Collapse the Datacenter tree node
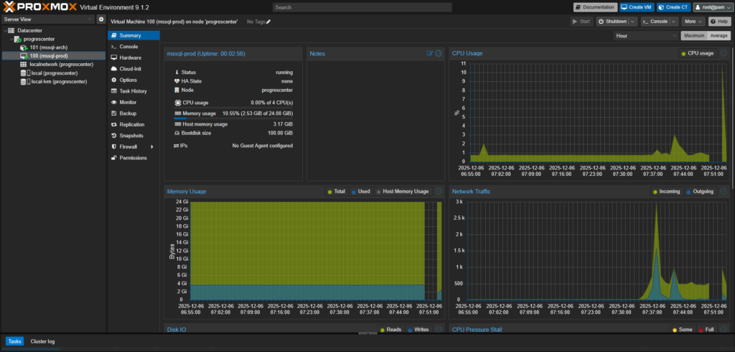This screenshot has width=735, height=352. pyautogui.click(x=6, y=31)
